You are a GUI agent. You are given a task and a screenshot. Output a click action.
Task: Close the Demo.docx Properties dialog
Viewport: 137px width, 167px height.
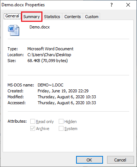[x=128, y=5]
